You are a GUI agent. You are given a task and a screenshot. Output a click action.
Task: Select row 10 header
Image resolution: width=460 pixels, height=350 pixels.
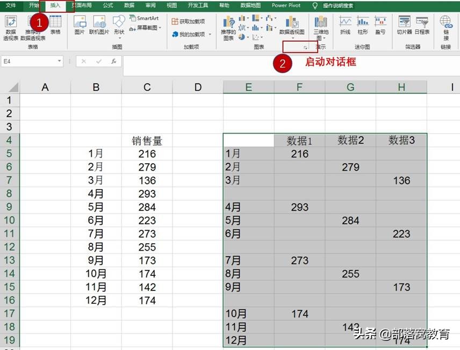9,220
